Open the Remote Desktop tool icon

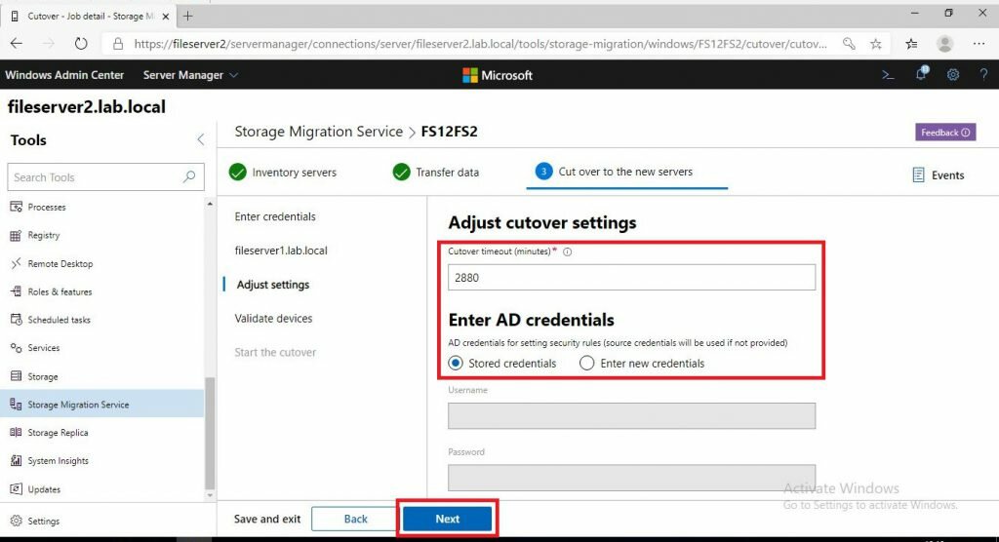coord(16,263)
